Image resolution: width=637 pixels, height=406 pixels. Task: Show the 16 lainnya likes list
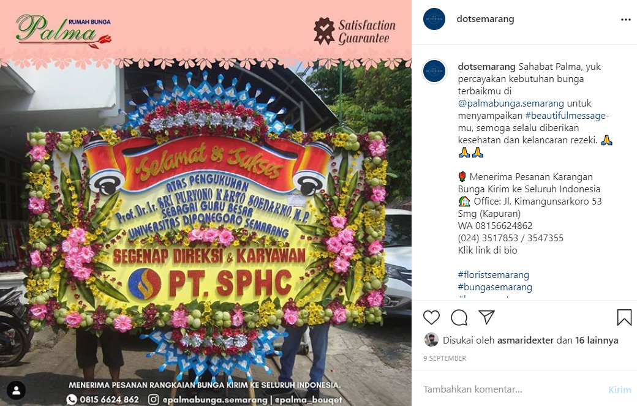(x=597, y=340)
